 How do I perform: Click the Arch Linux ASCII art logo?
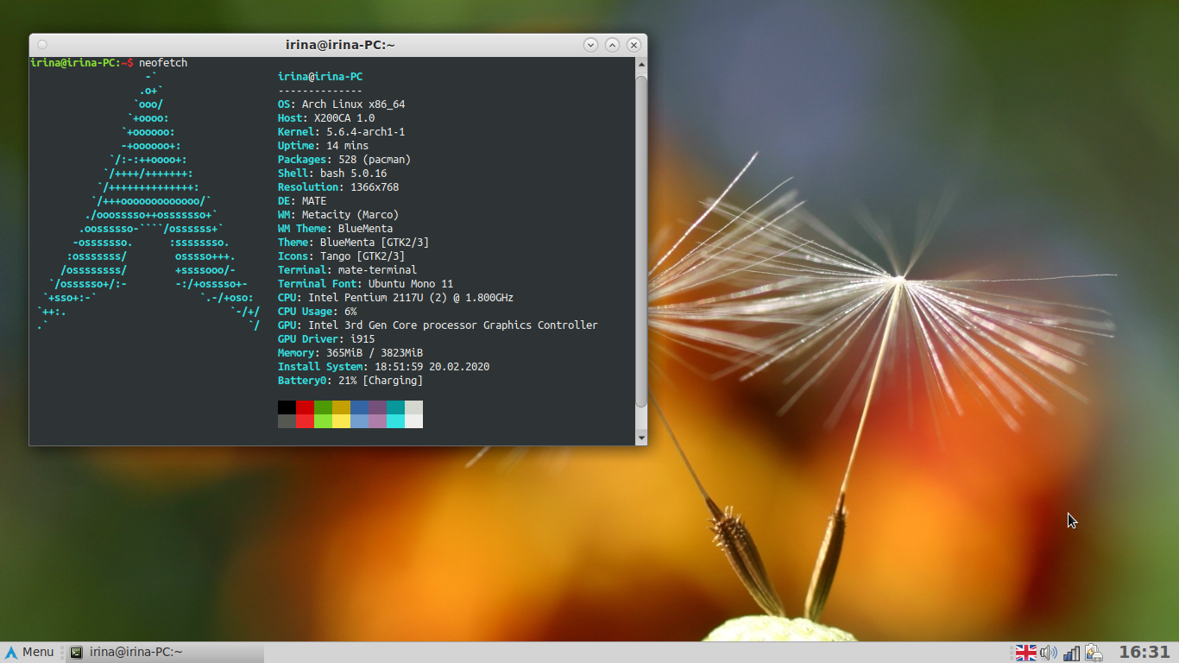coord(148,201)
